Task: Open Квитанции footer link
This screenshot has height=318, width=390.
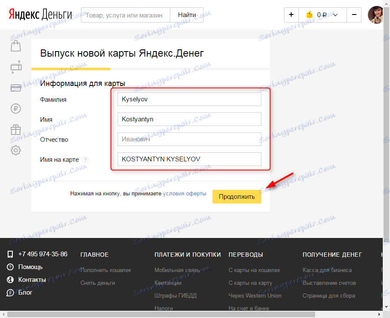Action: [168, 283]
